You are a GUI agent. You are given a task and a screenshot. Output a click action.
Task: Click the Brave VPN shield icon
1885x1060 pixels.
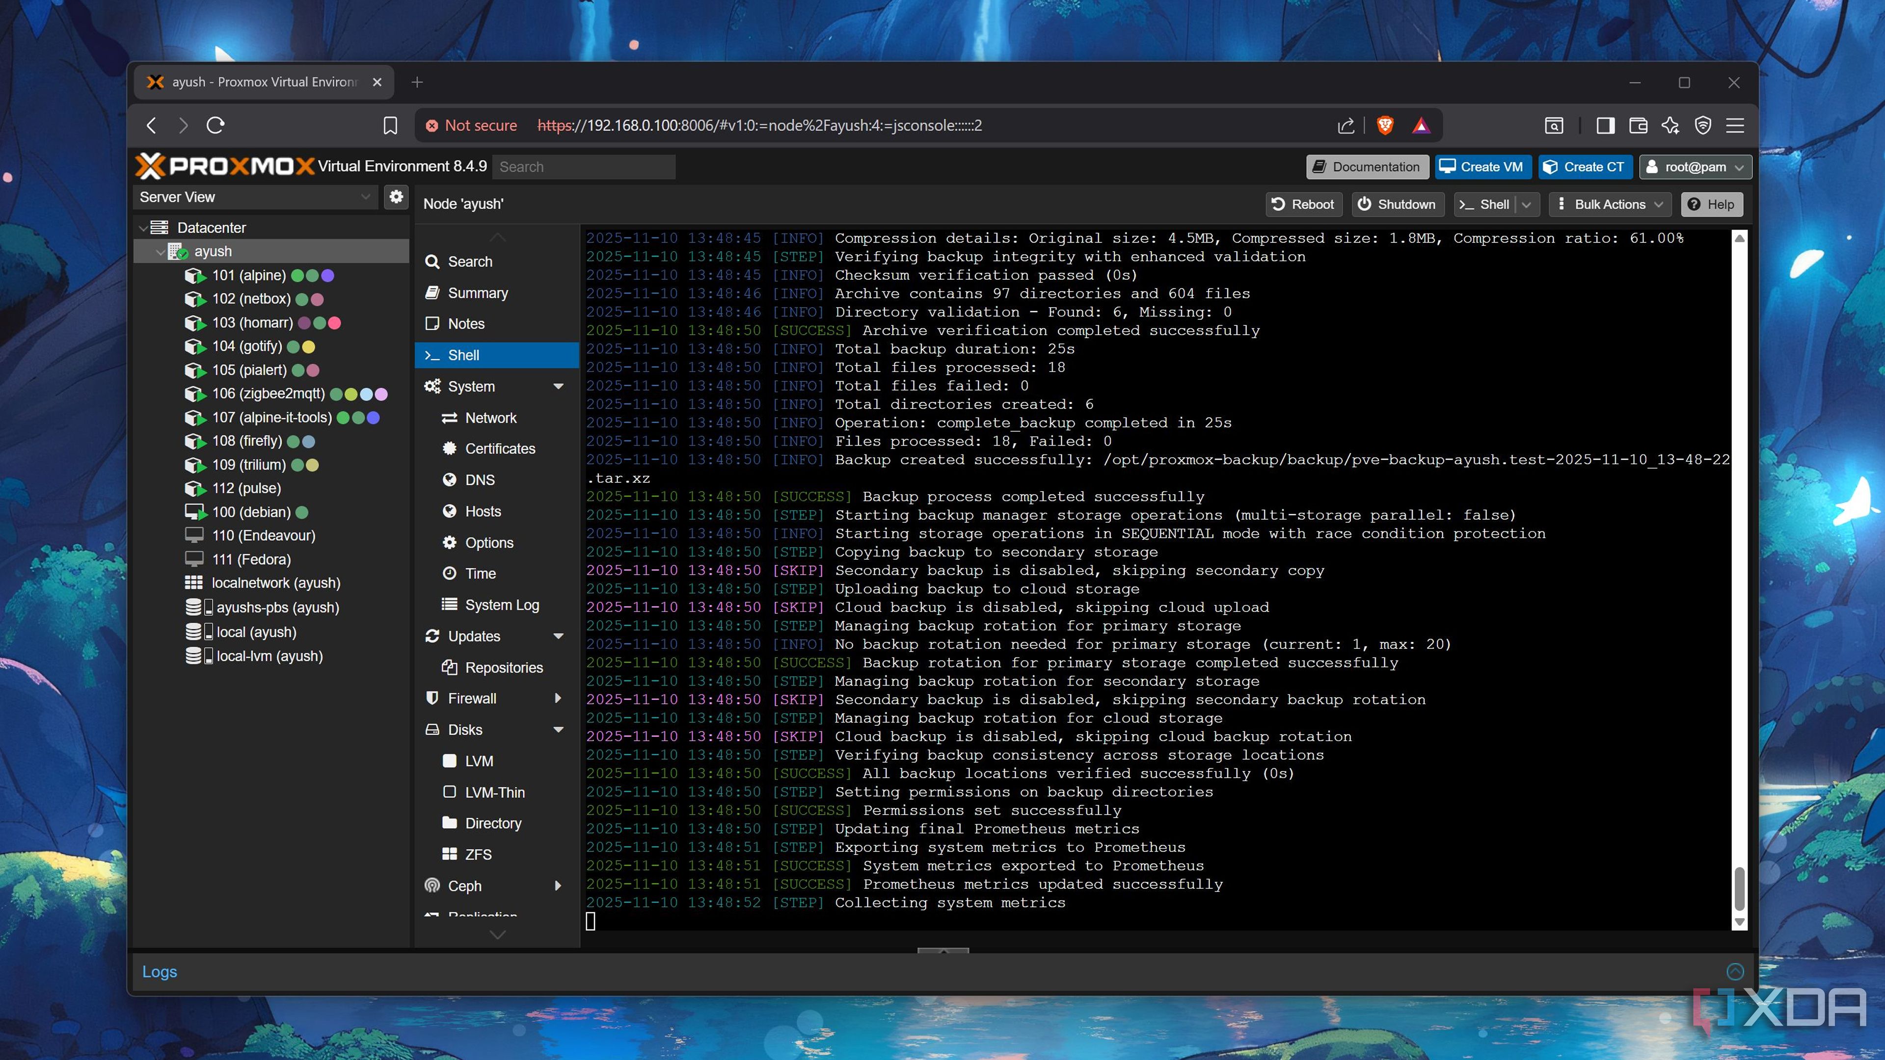coord(1703,125)
